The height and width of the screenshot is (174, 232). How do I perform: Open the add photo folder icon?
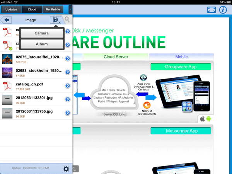pyautogui.click(x=55, y=20)
